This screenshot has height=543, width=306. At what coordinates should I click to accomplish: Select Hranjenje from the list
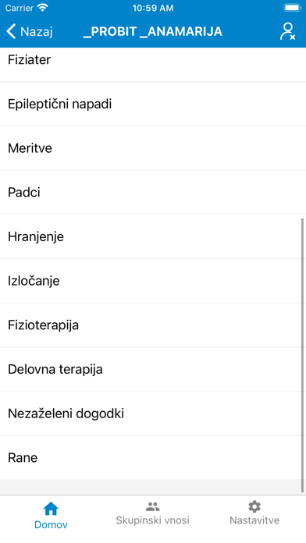tap(153, 236)
